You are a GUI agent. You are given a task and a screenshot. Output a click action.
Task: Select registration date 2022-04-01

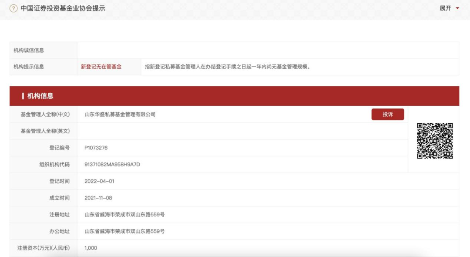coord(99,181)
